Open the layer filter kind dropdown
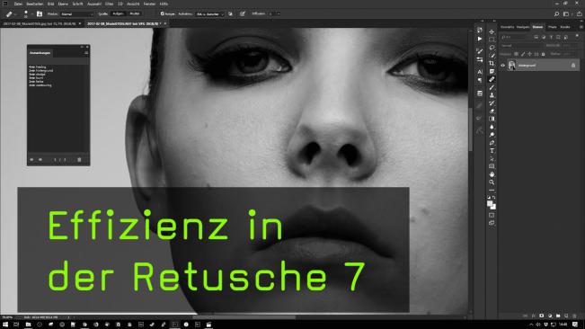This screenshot has width=585, height=329. [x=515, y=37]
